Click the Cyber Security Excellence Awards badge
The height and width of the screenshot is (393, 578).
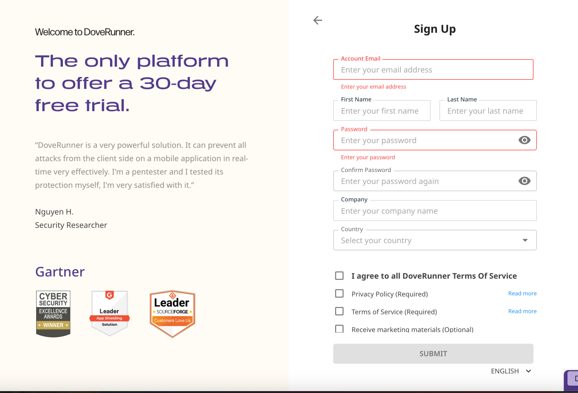(x=53, y=314)
